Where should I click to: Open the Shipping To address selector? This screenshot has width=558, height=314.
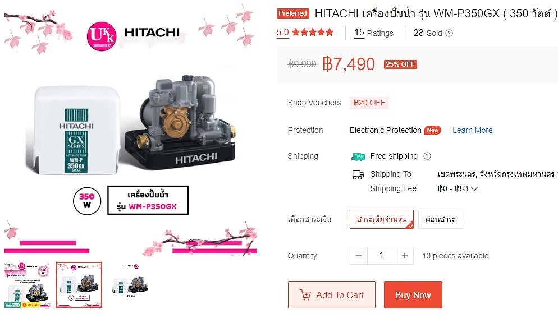point(497,174)
